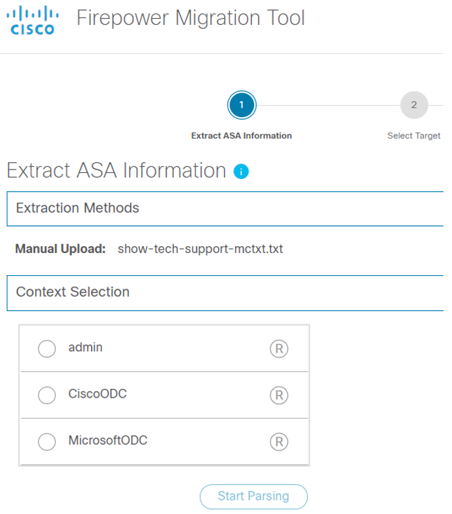Click the R badge for admin context
Screen dimensions: 452x514
click(x=279, y=348)
